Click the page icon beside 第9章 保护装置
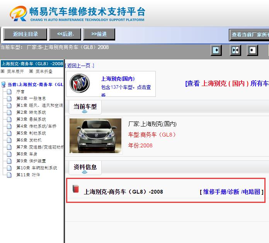Screen dimensions: 269x243 [x=9, y=161]
